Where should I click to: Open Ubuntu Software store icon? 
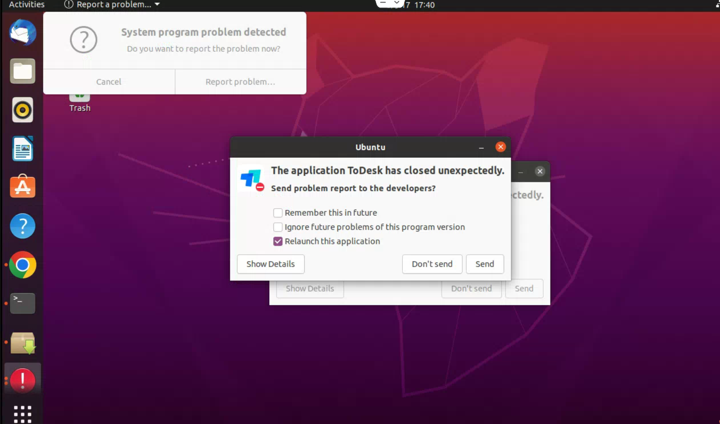tap(22, 187)
